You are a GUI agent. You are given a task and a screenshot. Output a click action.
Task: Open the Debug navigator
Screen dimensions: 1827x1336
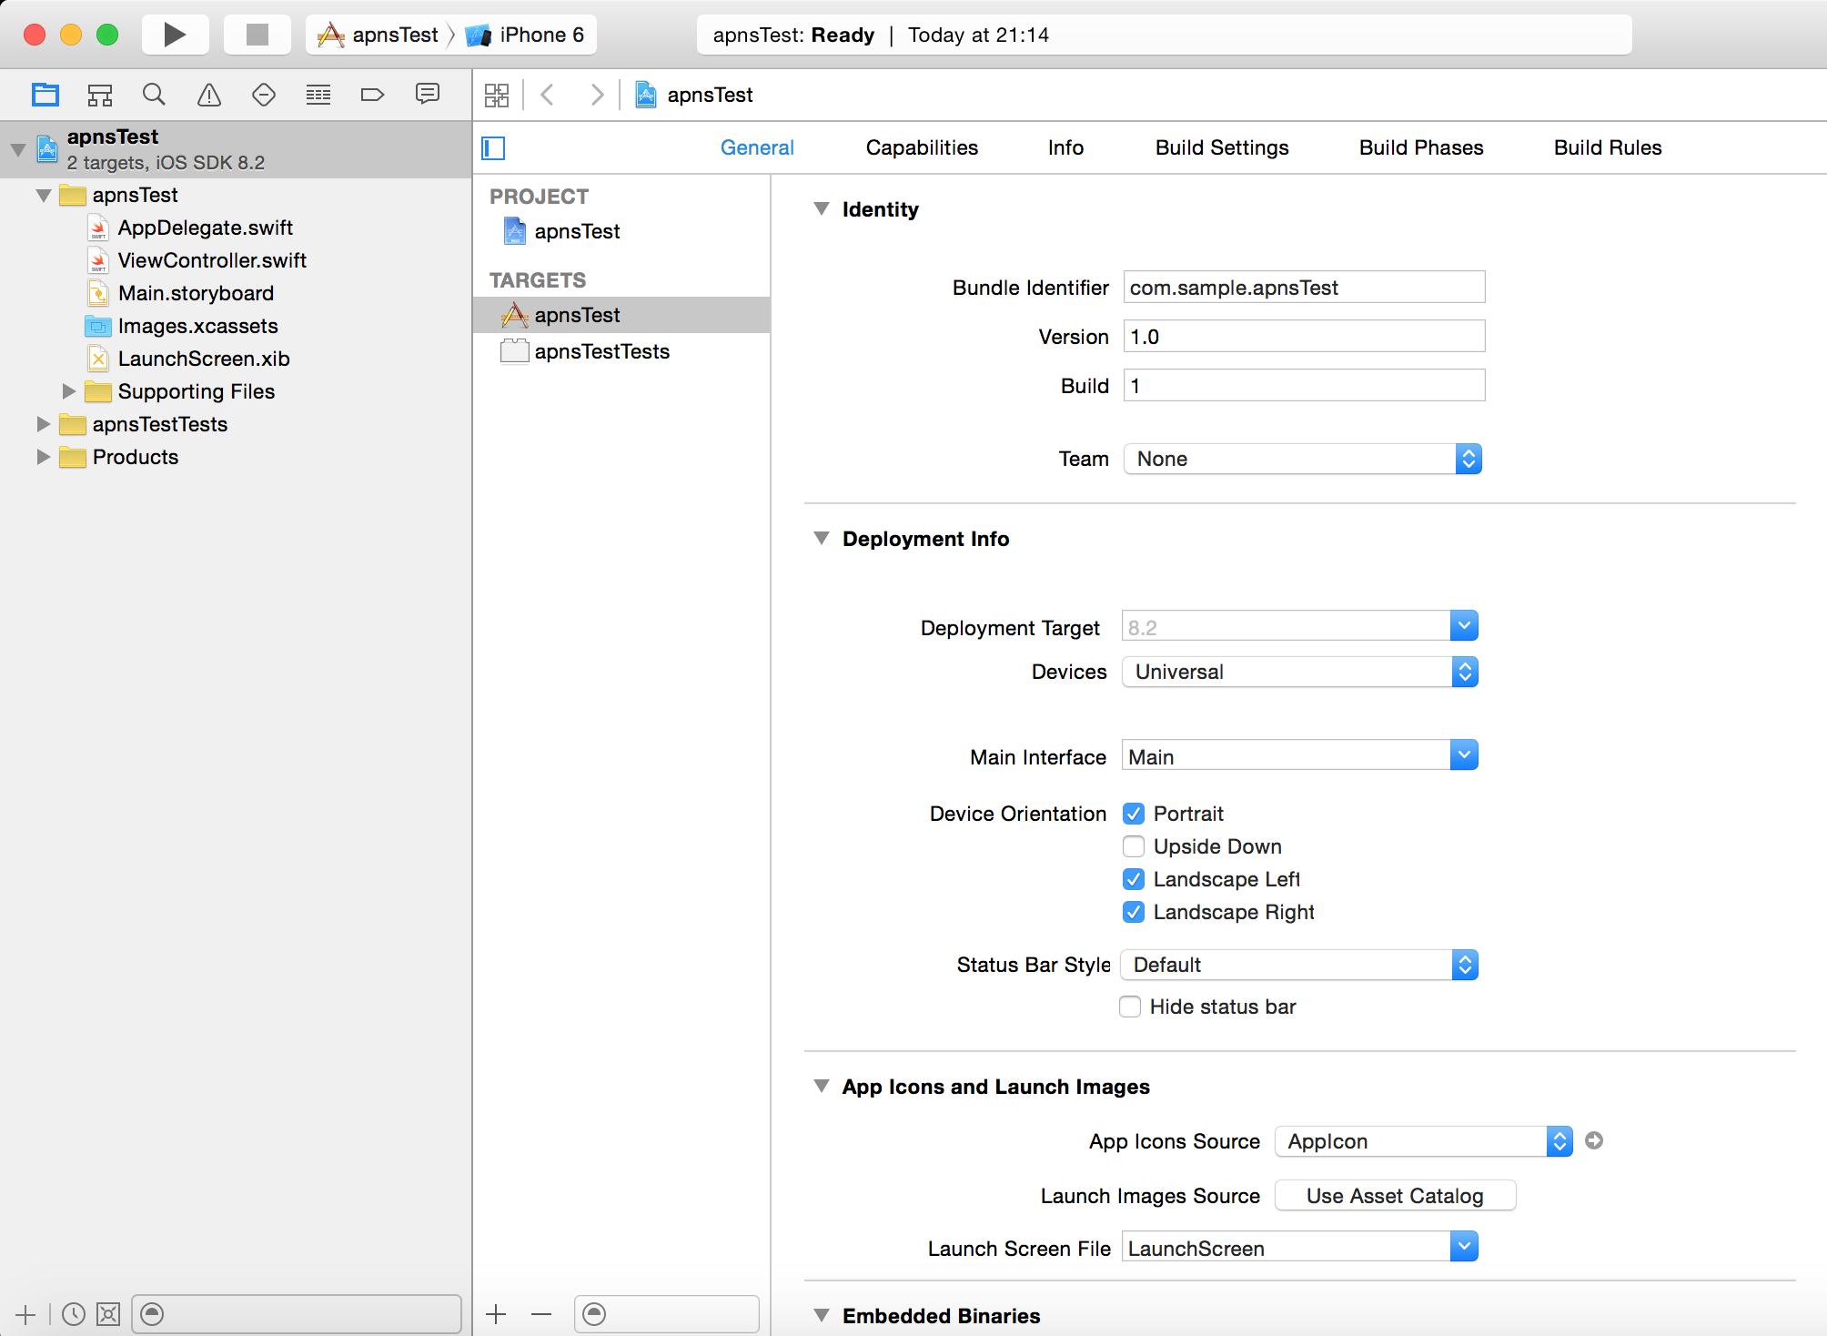click(x=318, y=95)
